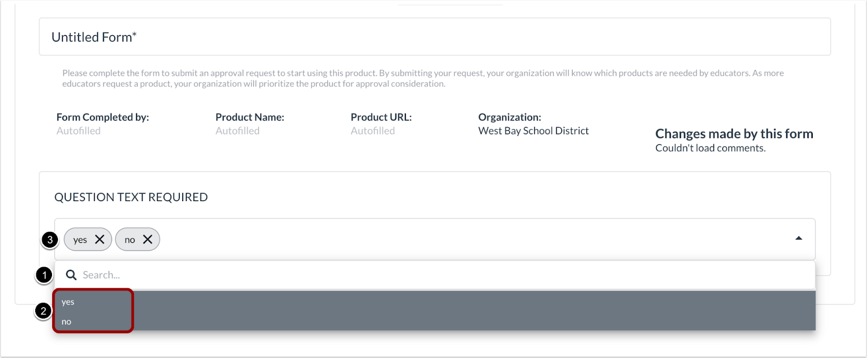Viewport: 867px width, 358px height.
Task: Click inside the Search input field
Action: (217, 275)
